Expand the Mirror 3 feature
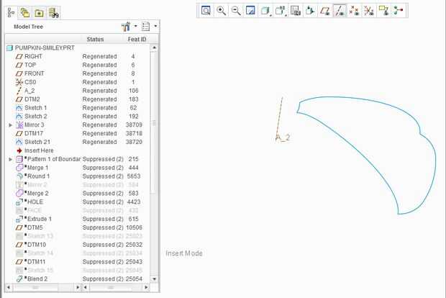446x298 pixels. (x=11, y=125)
